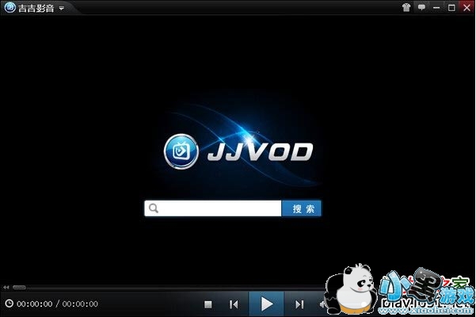The height and width of the screenshot is (317, 476).
Task: Skip to the previous track
Action: [234, 304]
